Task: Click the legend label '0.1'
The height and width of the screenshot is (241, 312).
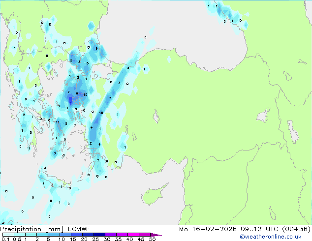Action: [x=5, y=239]
